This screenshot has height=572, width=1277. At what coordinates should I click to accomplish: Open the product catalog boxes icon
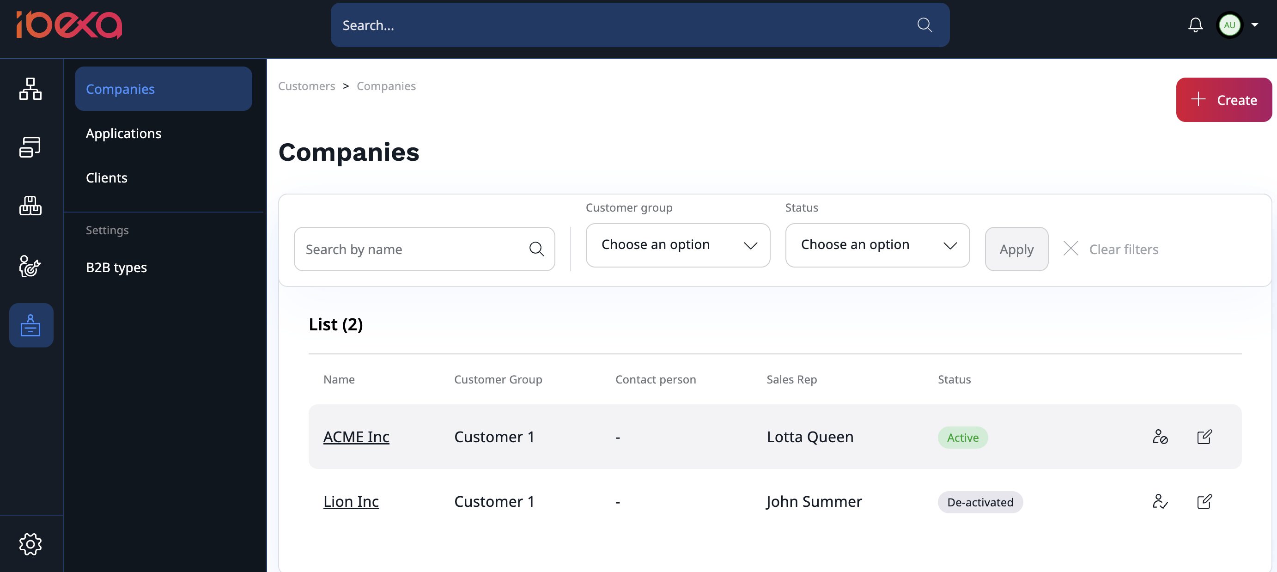30,206
